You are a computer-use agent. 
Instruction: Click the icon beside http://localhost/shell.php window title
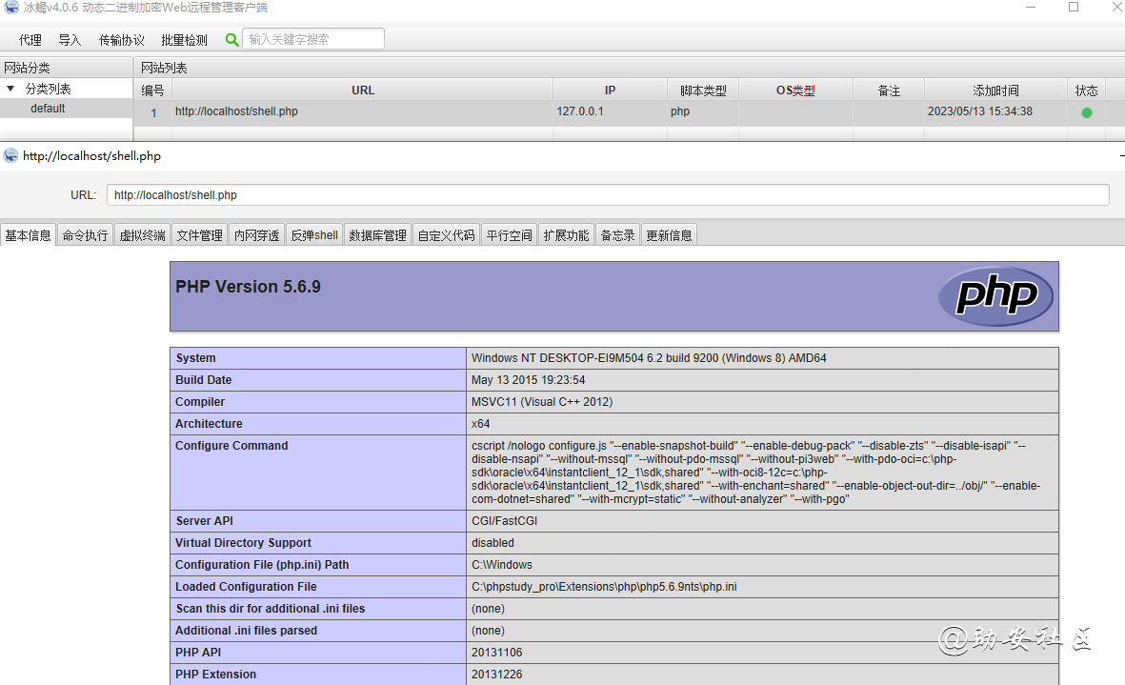[10, 155]
